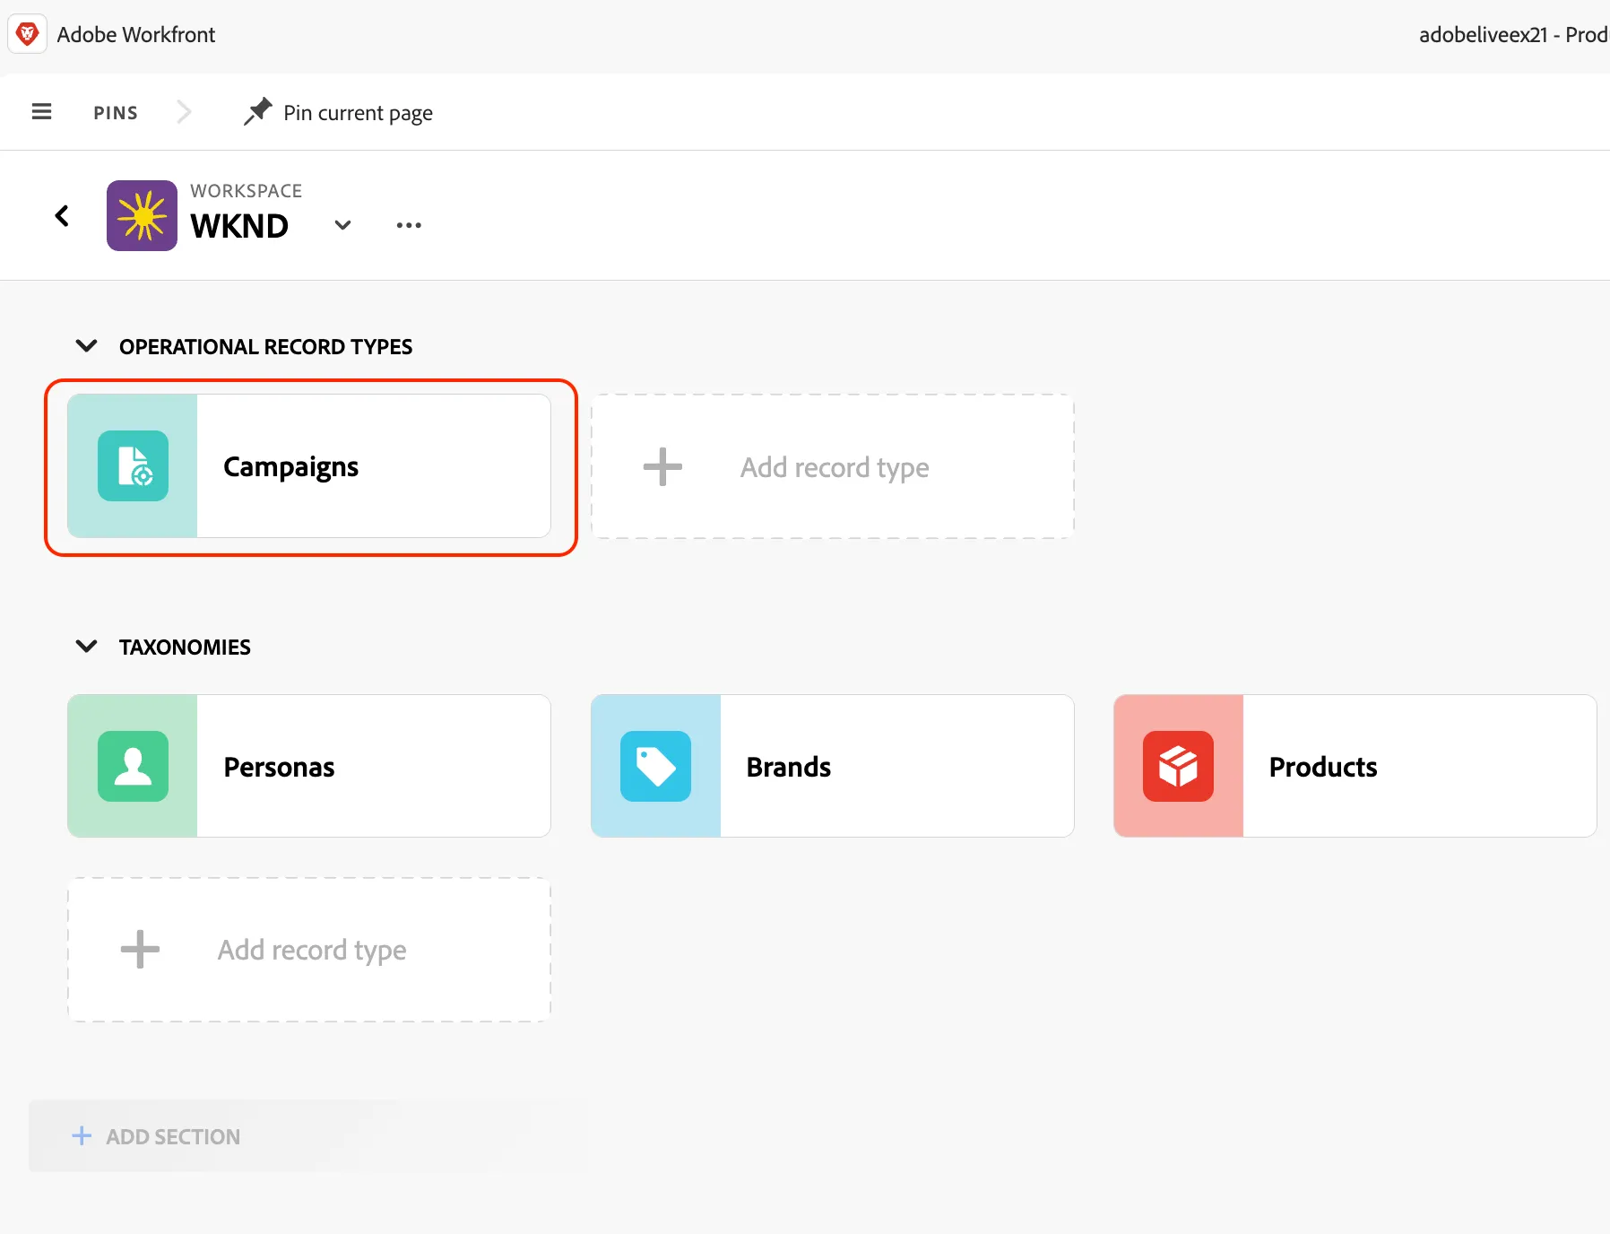Viewport: 1610px width, 1234px height.
Task: Click plus icon in Operational Record Types
Action: 662,466
